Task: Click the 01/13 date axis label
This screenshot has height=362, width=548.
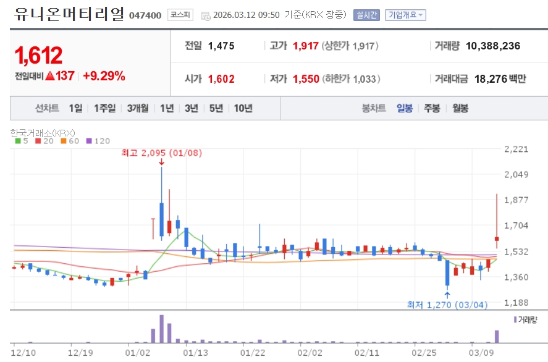Action: (x=195, y=353)
